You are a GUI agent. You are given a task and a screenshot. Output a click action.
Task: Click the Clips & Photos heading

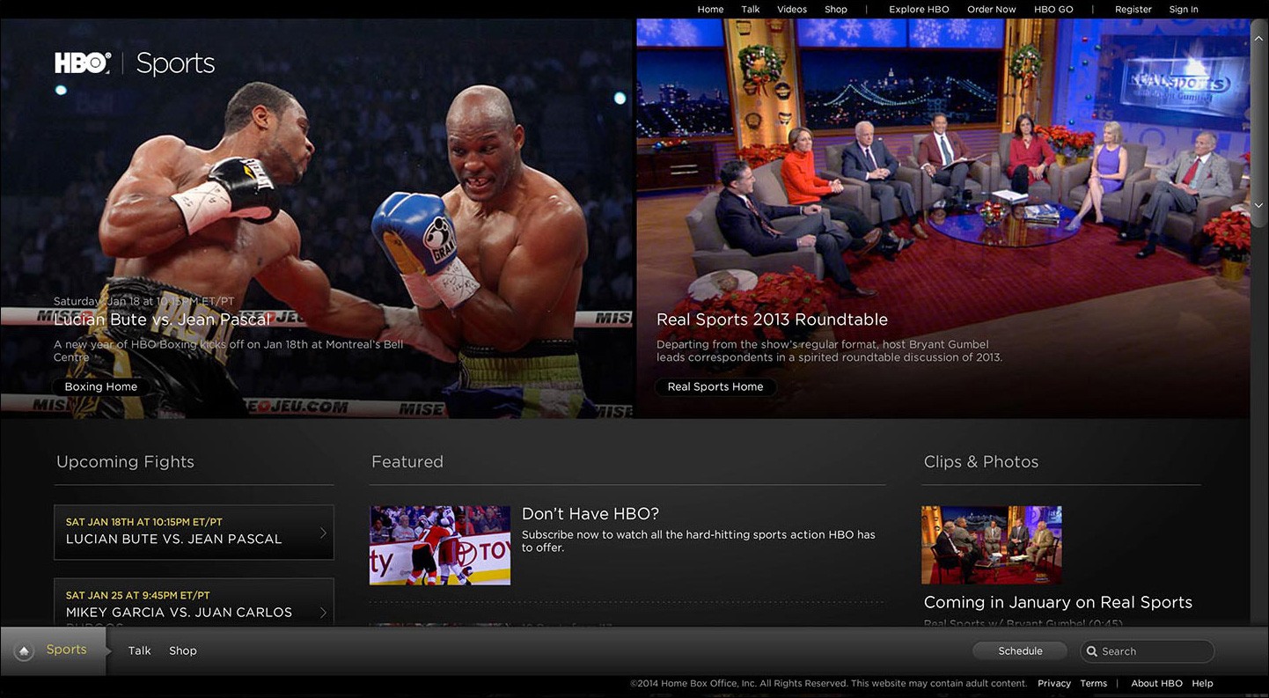click(x=981, y=462)
